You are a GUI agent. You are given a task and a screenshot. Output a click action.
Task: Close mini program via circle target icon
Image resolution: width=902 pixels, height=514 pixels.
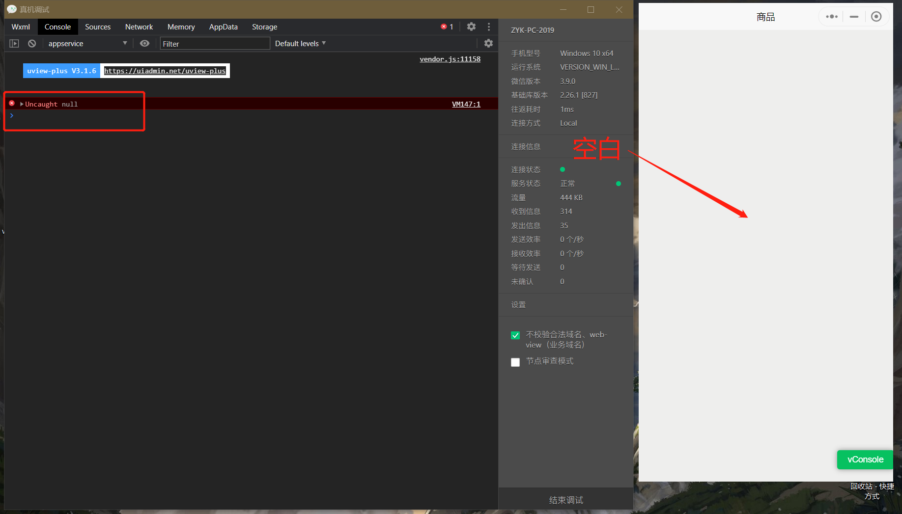876,17
